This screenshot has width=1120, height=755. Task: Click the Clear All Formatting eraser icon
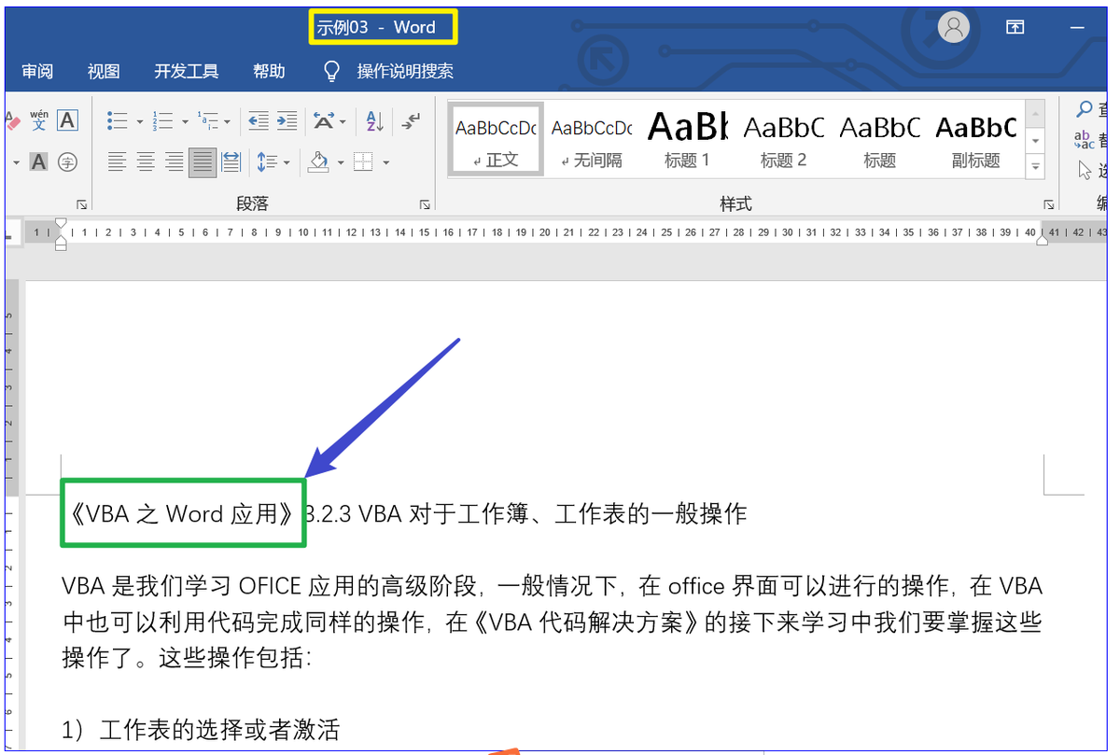tap(12, 120)
